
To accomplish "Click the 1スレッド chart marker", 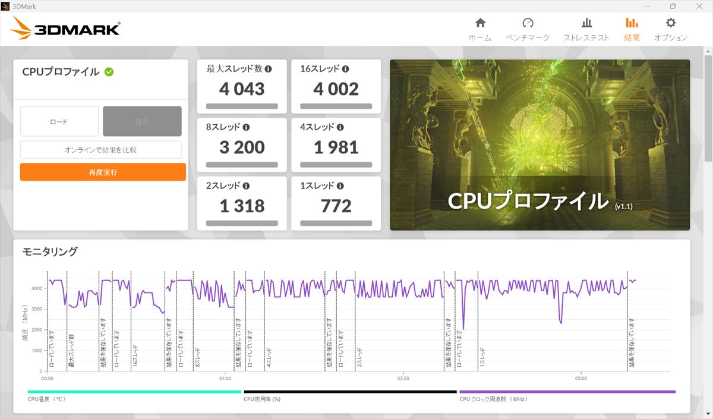I will (482, 357).
